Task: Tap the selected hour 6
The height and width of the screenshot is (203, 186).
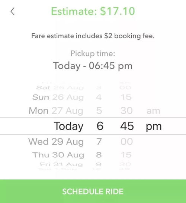Action: pos(100,126)
